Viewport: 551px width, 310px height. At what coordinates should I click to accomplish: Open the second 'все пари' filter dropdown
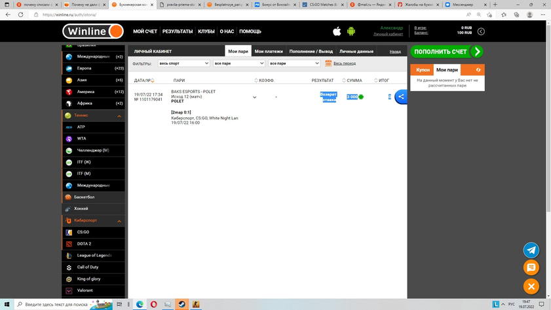click(294, 64)
